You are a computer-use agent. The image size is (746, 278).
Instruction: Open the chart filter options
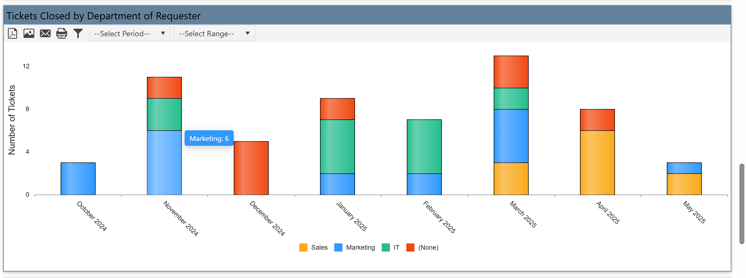pyautogui.click(x=78, y=33)
